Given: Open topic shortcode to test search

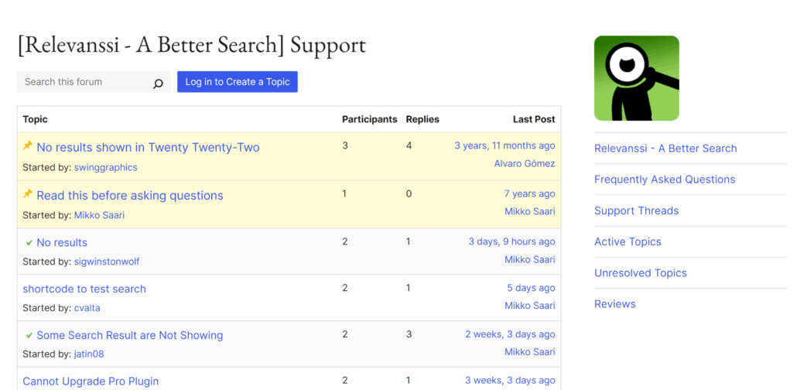Looking at the screenshot, I should tap(84, 289).
